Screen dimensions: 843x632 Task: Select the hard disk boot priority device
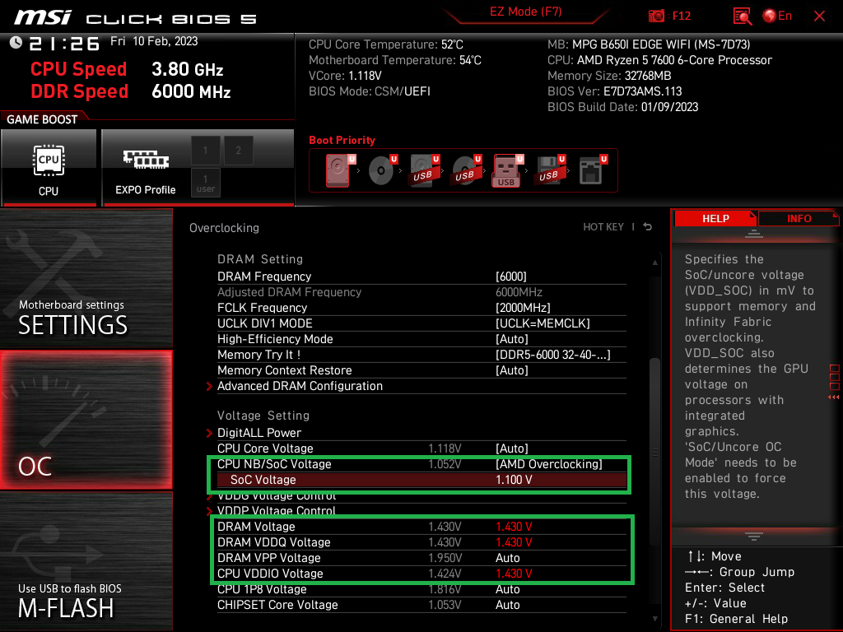[x=338, y=170]
